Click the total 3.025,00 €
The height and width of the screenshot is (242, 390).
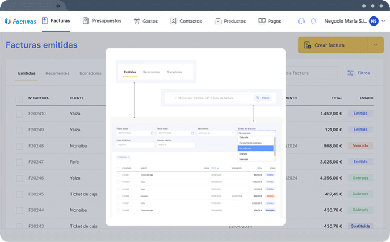[x=331, y=162]
